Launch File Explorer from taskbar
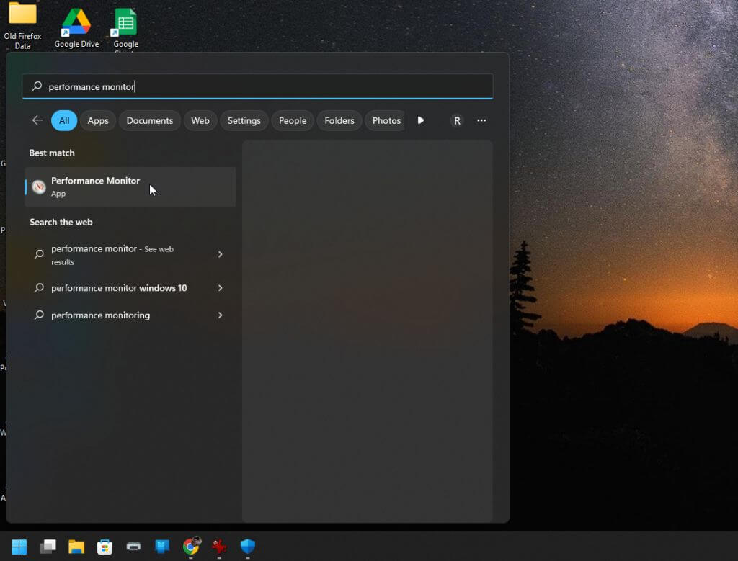This screenshot has height=561, width=738. click(x=76, y=547)
